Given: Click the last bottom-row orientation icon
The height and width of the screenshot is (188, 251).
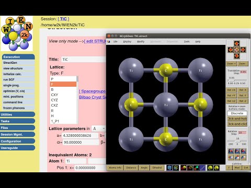Looking at the screenshot, I should pos(243,157).
